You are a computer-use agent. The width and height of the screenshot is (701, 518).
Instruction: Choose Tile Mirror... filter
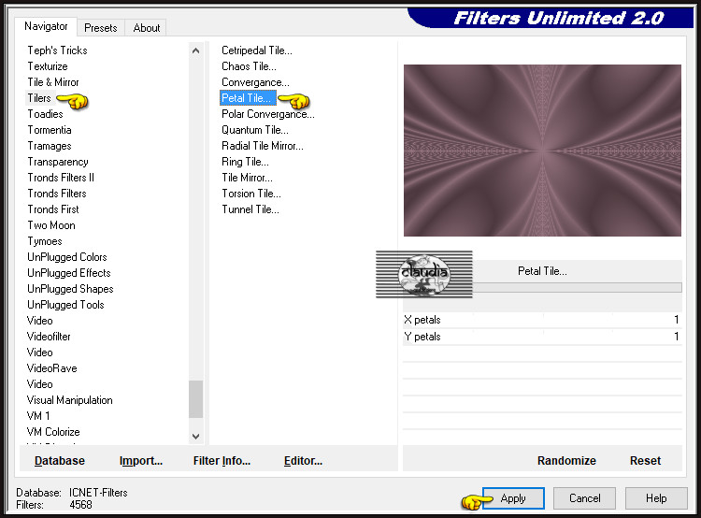point(247,178)
